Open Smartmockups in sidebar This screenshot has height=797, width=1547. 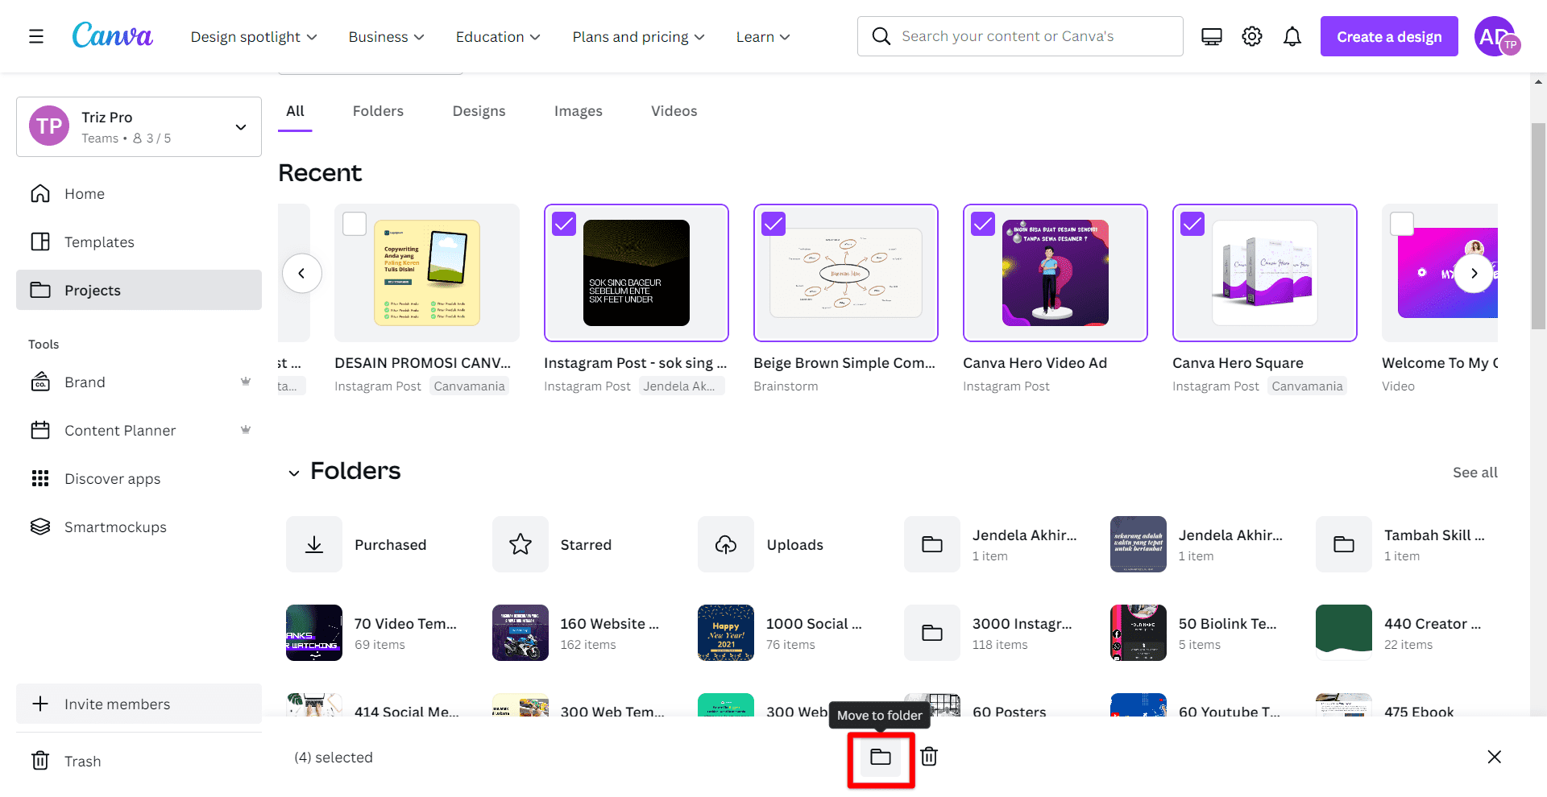(139, 527)
